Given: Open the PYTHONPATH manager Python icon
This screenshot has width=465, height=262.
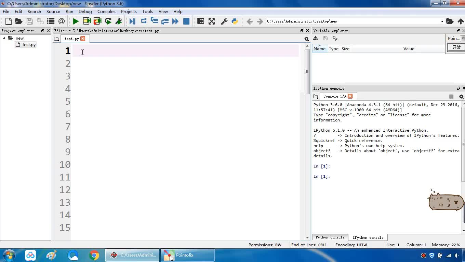Looking at the screenshot, I should pyautogui.click(x=235, y=21).
